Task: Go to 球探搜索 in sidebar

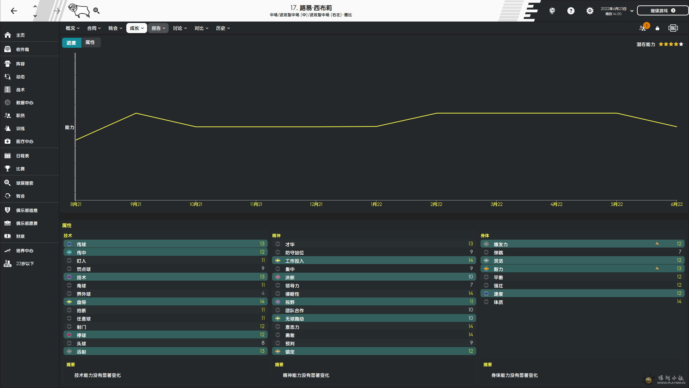Action: (x=24, y=183)
